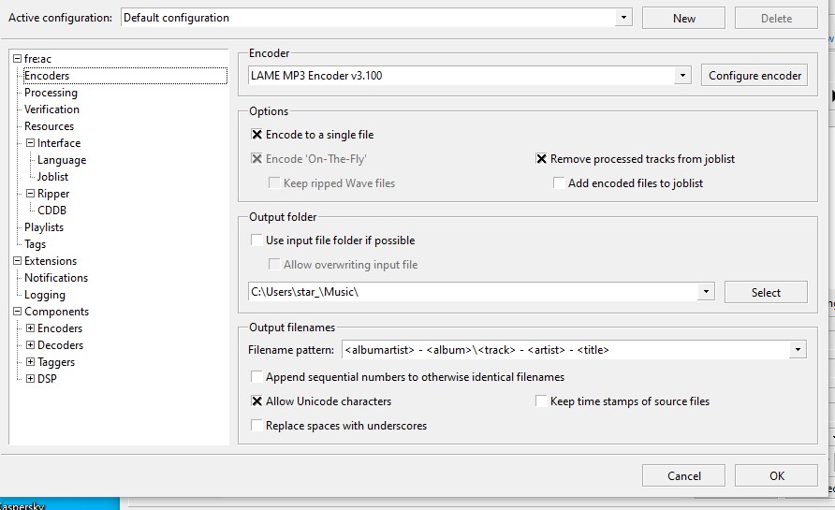Toggle Keep ripped Wave files checkbox
835x510 pixels.
pyautogui.click(x=274, y=183)
